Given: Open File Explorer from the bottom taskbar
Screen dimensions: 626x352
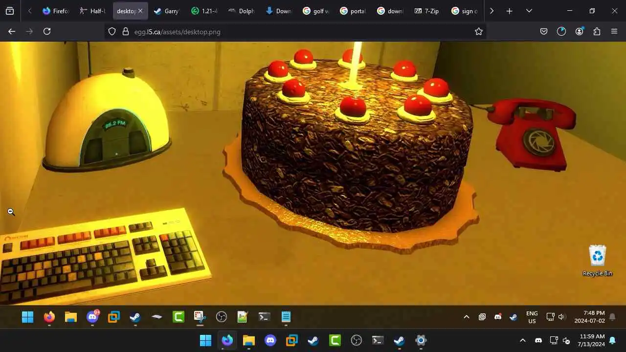Looking at the screenshot, I should (x=249, y=340).
